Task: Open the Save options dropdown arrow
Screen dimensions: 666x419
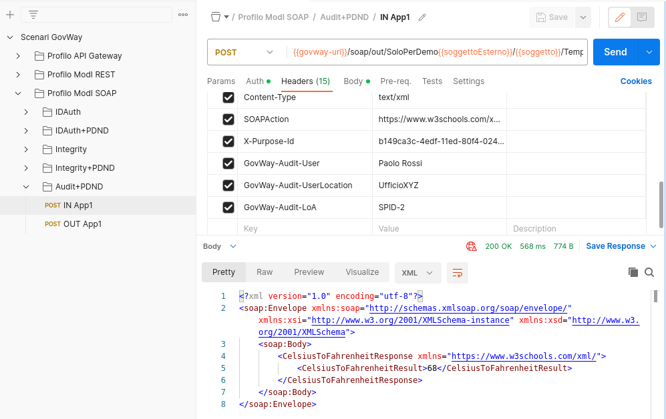Action: click(583, 17)
